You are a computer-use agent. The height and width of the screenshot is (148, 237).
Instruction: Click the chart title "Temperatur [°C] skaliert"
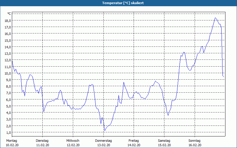pos(118,3)
